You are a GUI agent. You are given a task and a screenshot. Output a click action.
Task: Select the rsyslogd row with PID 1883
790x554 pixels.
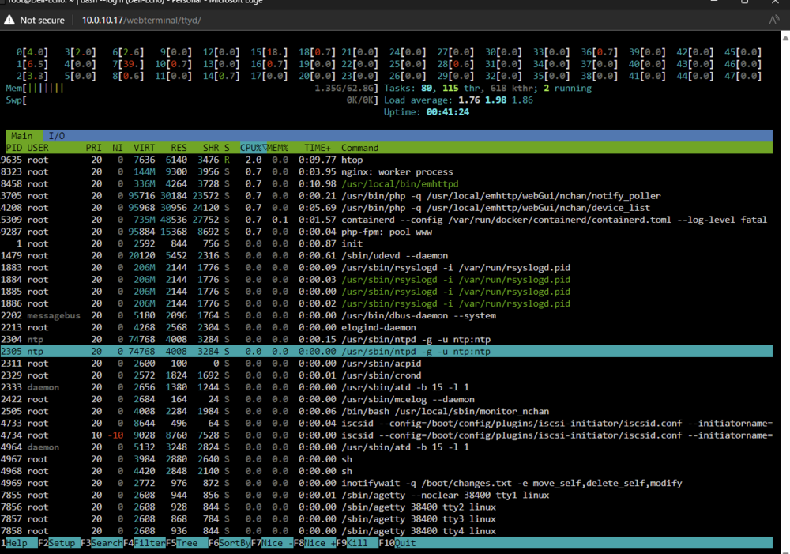pyautogui.click(x=386, y=268)
